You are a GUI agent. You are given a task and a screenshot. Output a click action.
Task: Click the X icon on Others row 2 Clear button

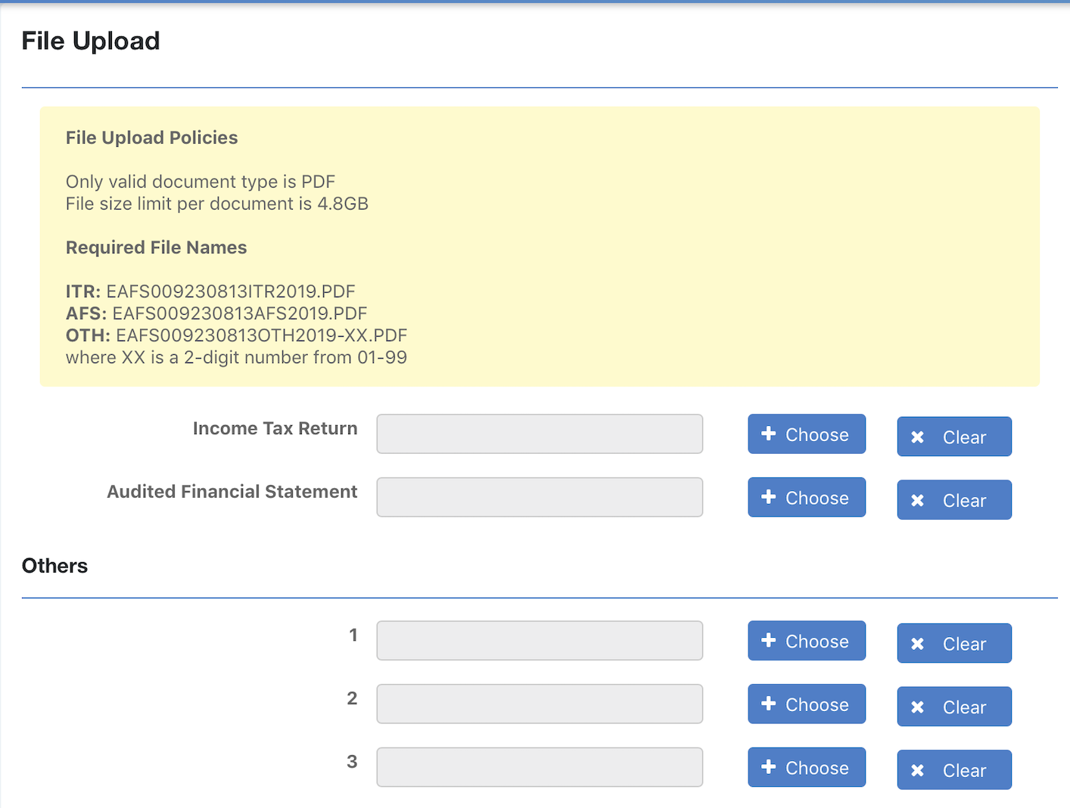[918, 707]
